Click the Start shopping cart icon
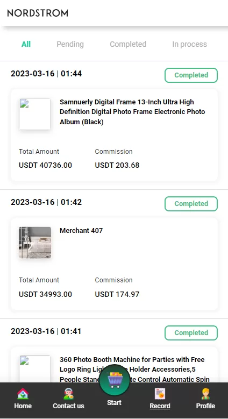228x419 pixels. (115, 380)
